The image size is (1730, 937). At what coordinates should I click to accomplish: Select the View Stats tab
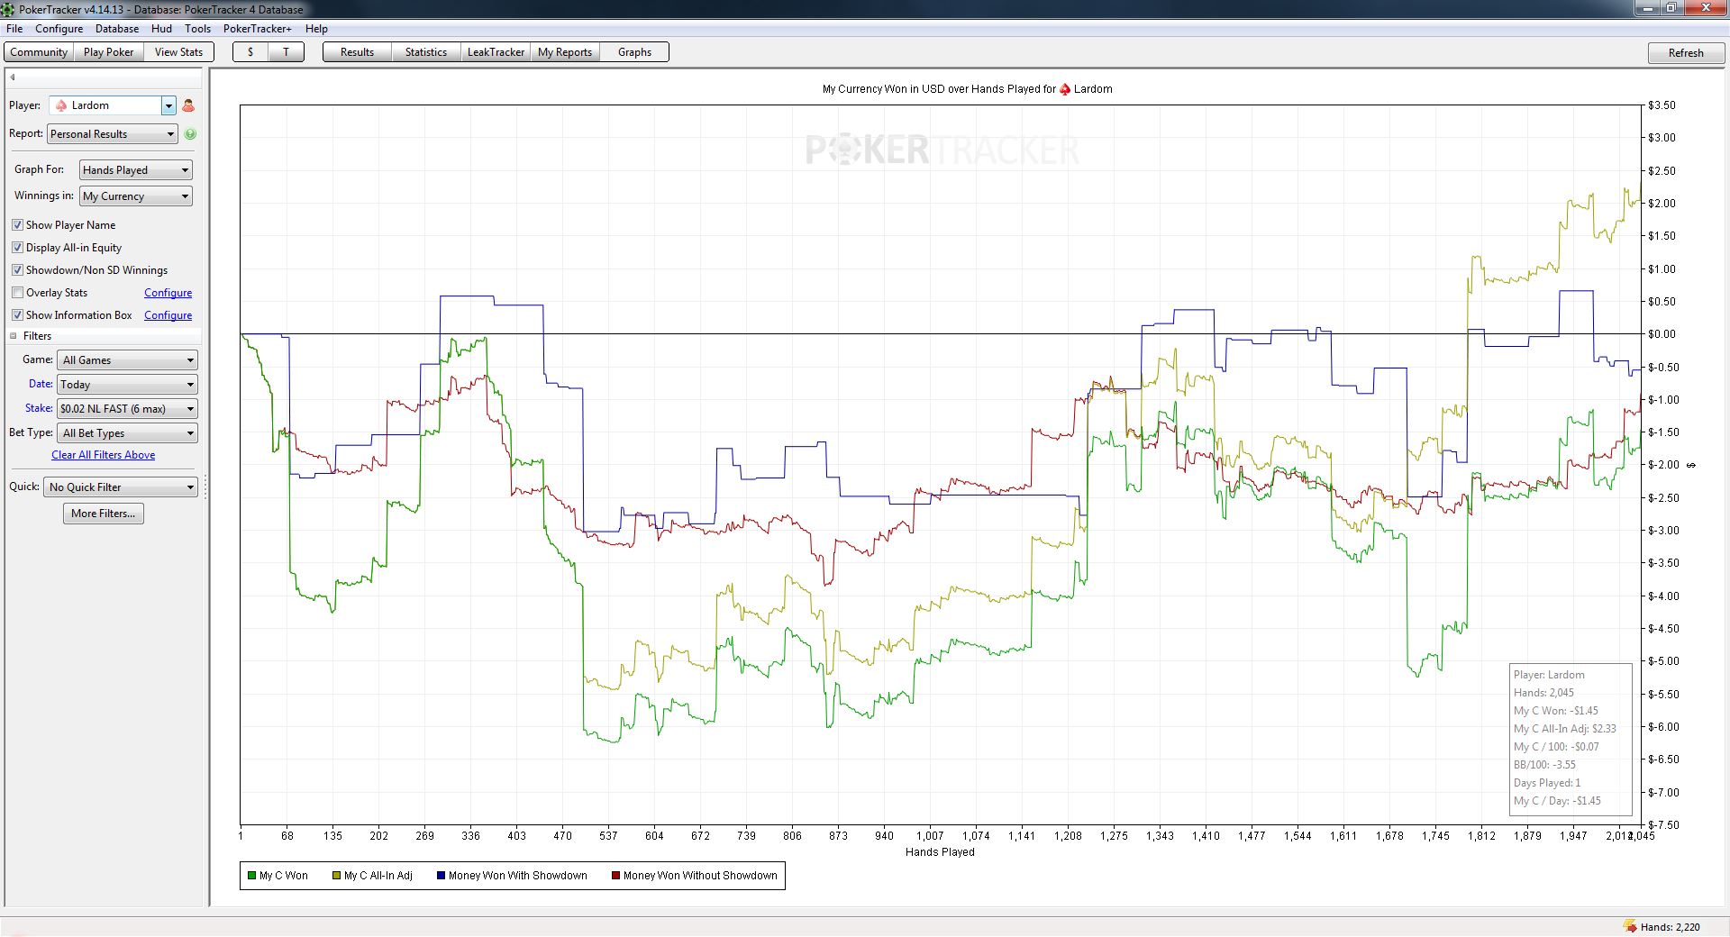point(178,52)
